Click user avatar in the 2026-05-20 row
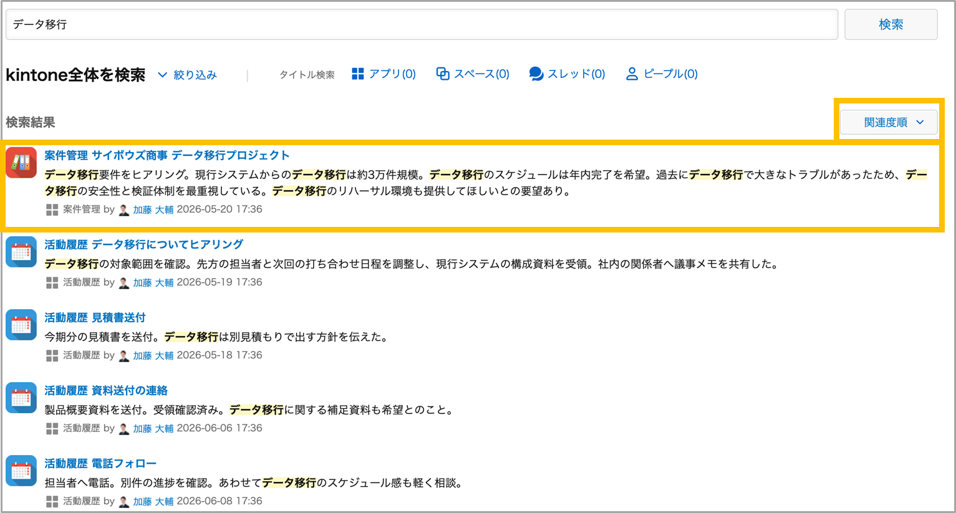Image resolution: width=956 pixels, height=513 pixels. [124, 210]
